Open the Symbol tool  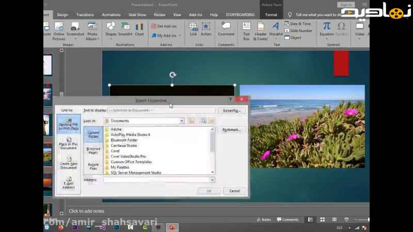pyautogui.click(x=341, y=29)
